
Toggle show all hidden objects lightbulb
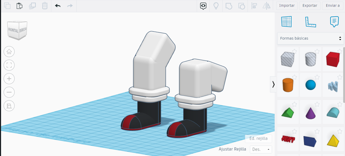tap(216, 5)
